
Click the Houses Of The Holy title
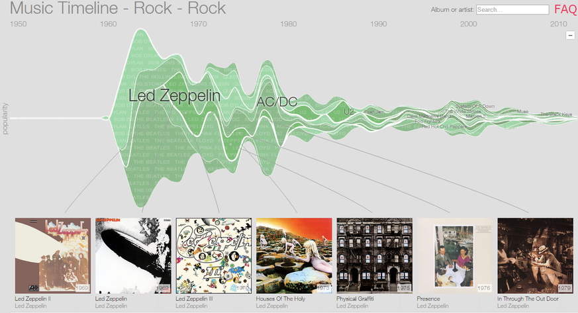[x=281, y=298]
